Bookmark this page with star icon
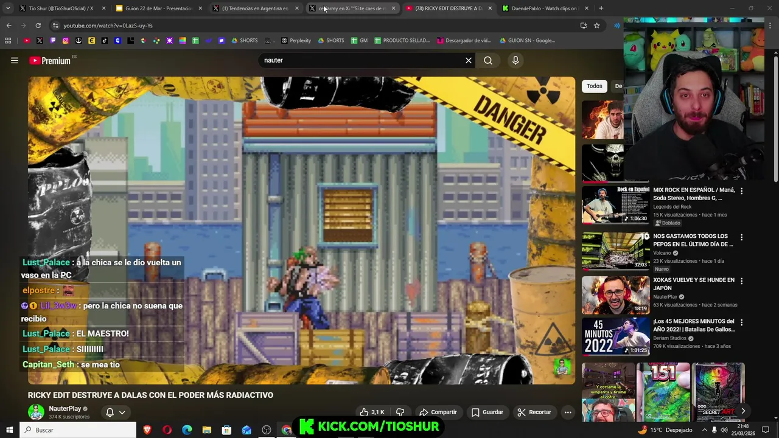This screenshot has height=438, width=779. (x=597, y=26)
